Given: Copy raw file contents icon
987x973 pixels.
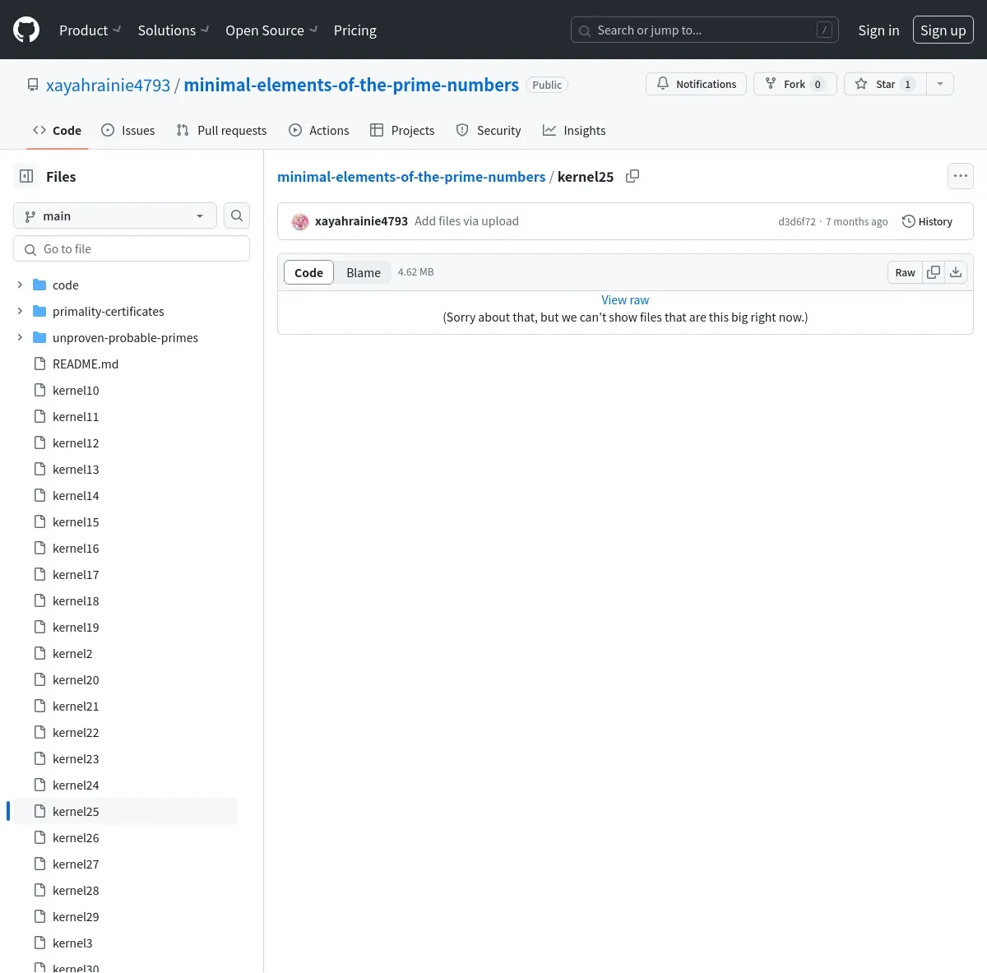Looking at the screenshot, I should point(934,272).
